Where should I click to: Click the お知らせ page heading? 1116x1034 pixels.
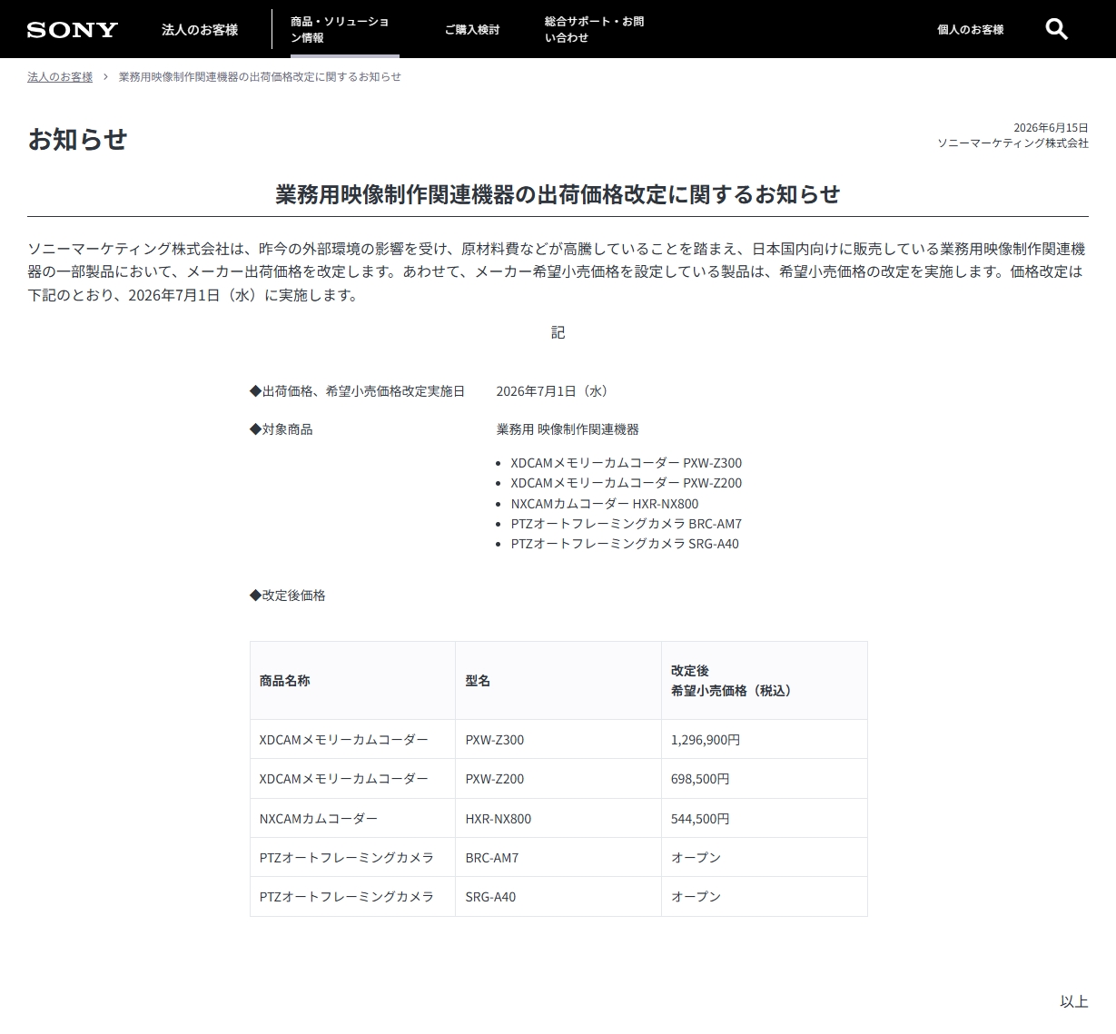[77, 139]
